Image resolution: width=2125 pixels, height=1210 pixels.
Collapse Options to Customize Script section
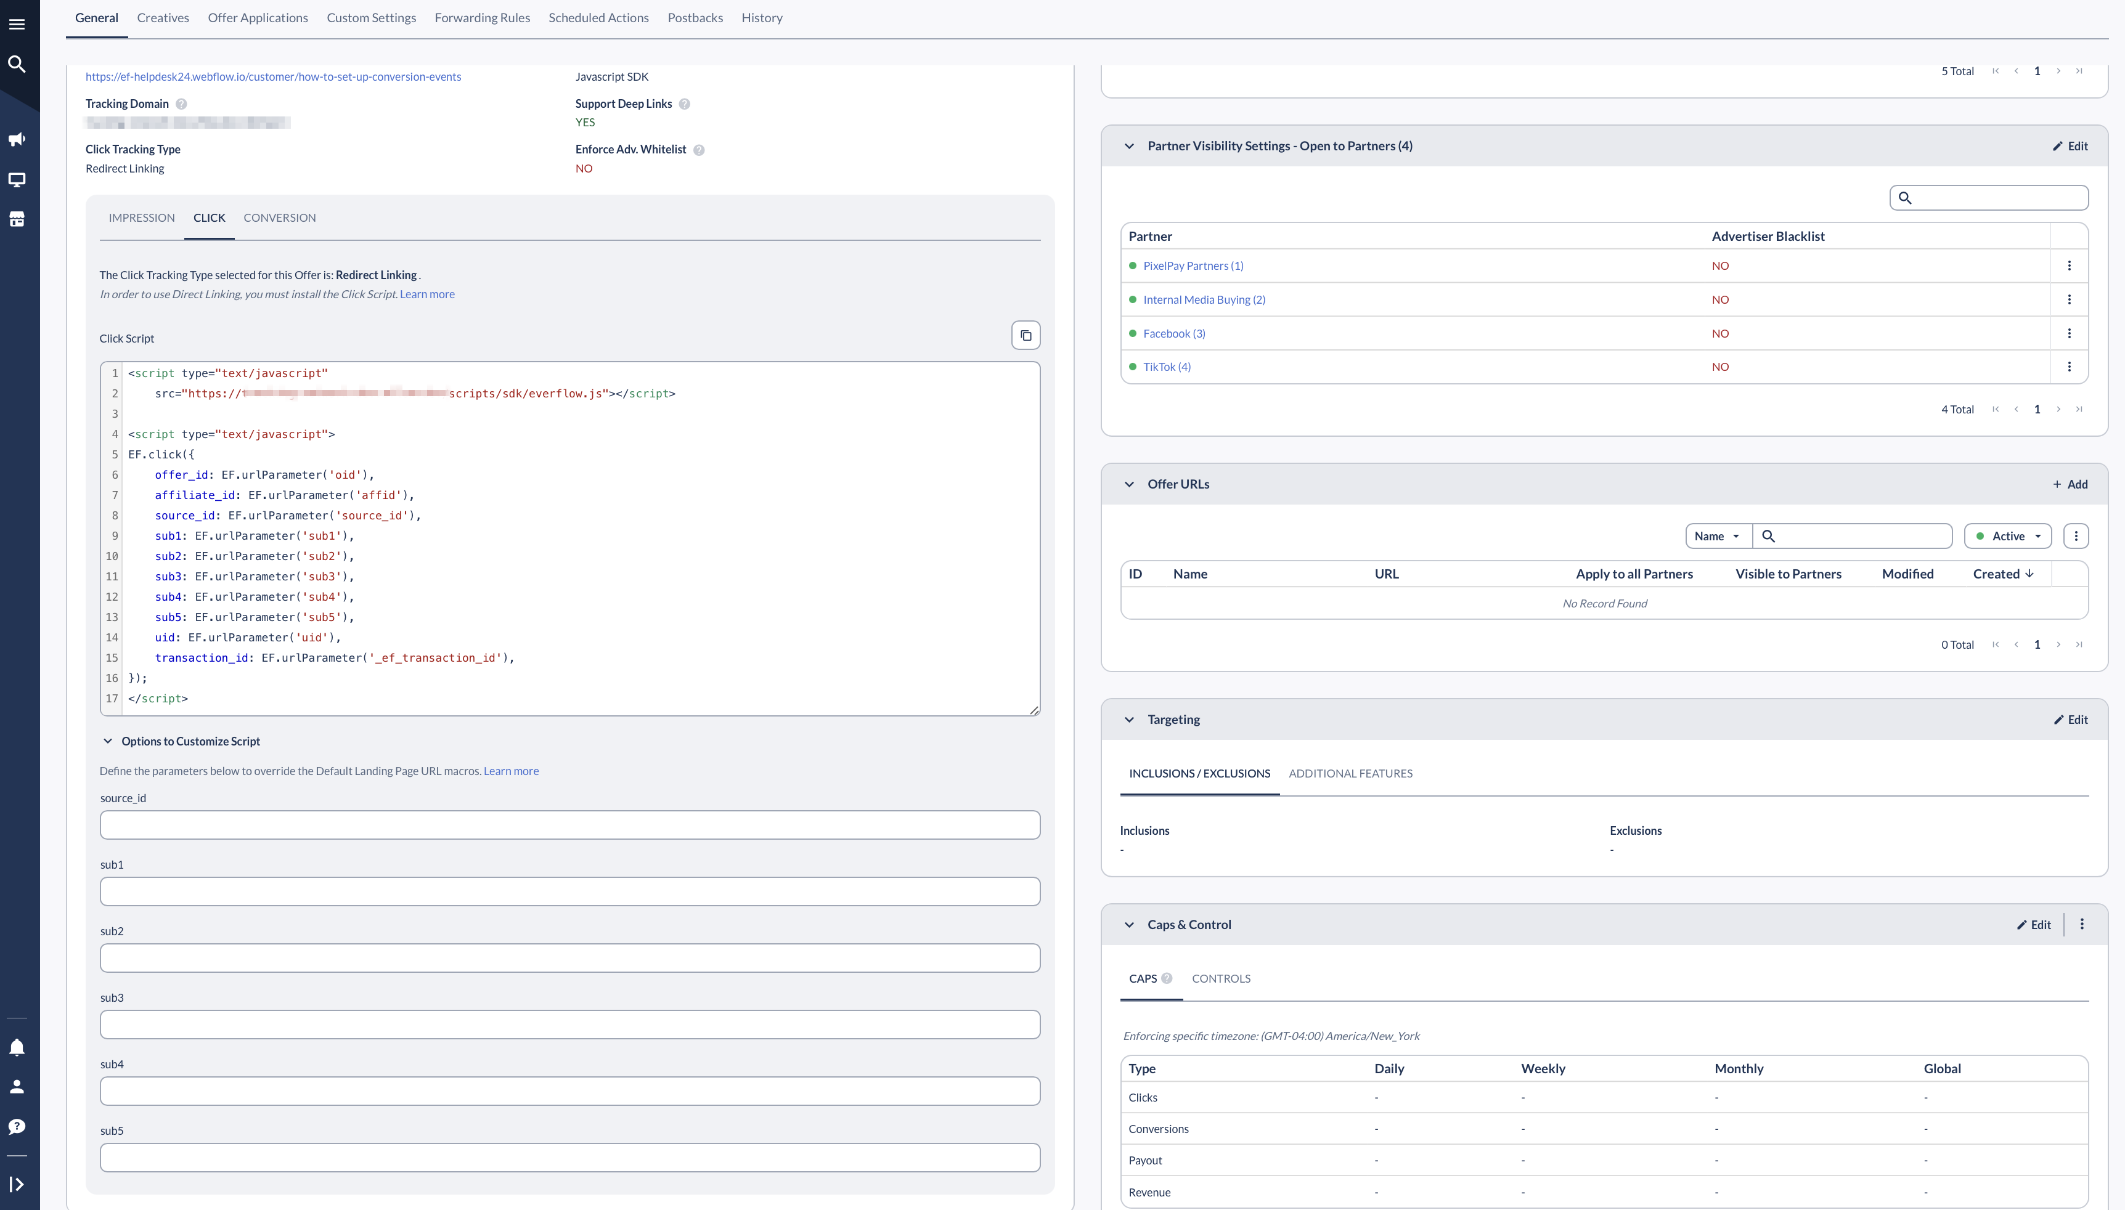point(107,741)
